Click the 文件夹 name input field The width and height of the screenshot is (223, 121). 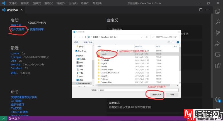point(138,90)
